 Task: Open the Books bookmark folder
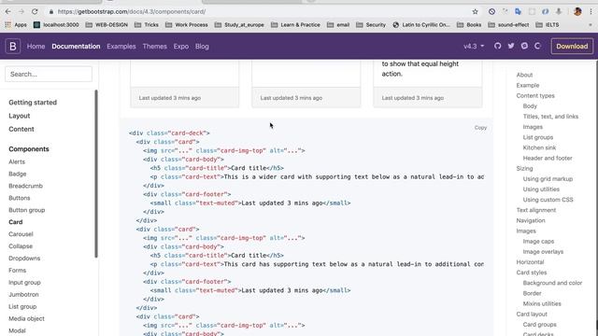[469, 25]
